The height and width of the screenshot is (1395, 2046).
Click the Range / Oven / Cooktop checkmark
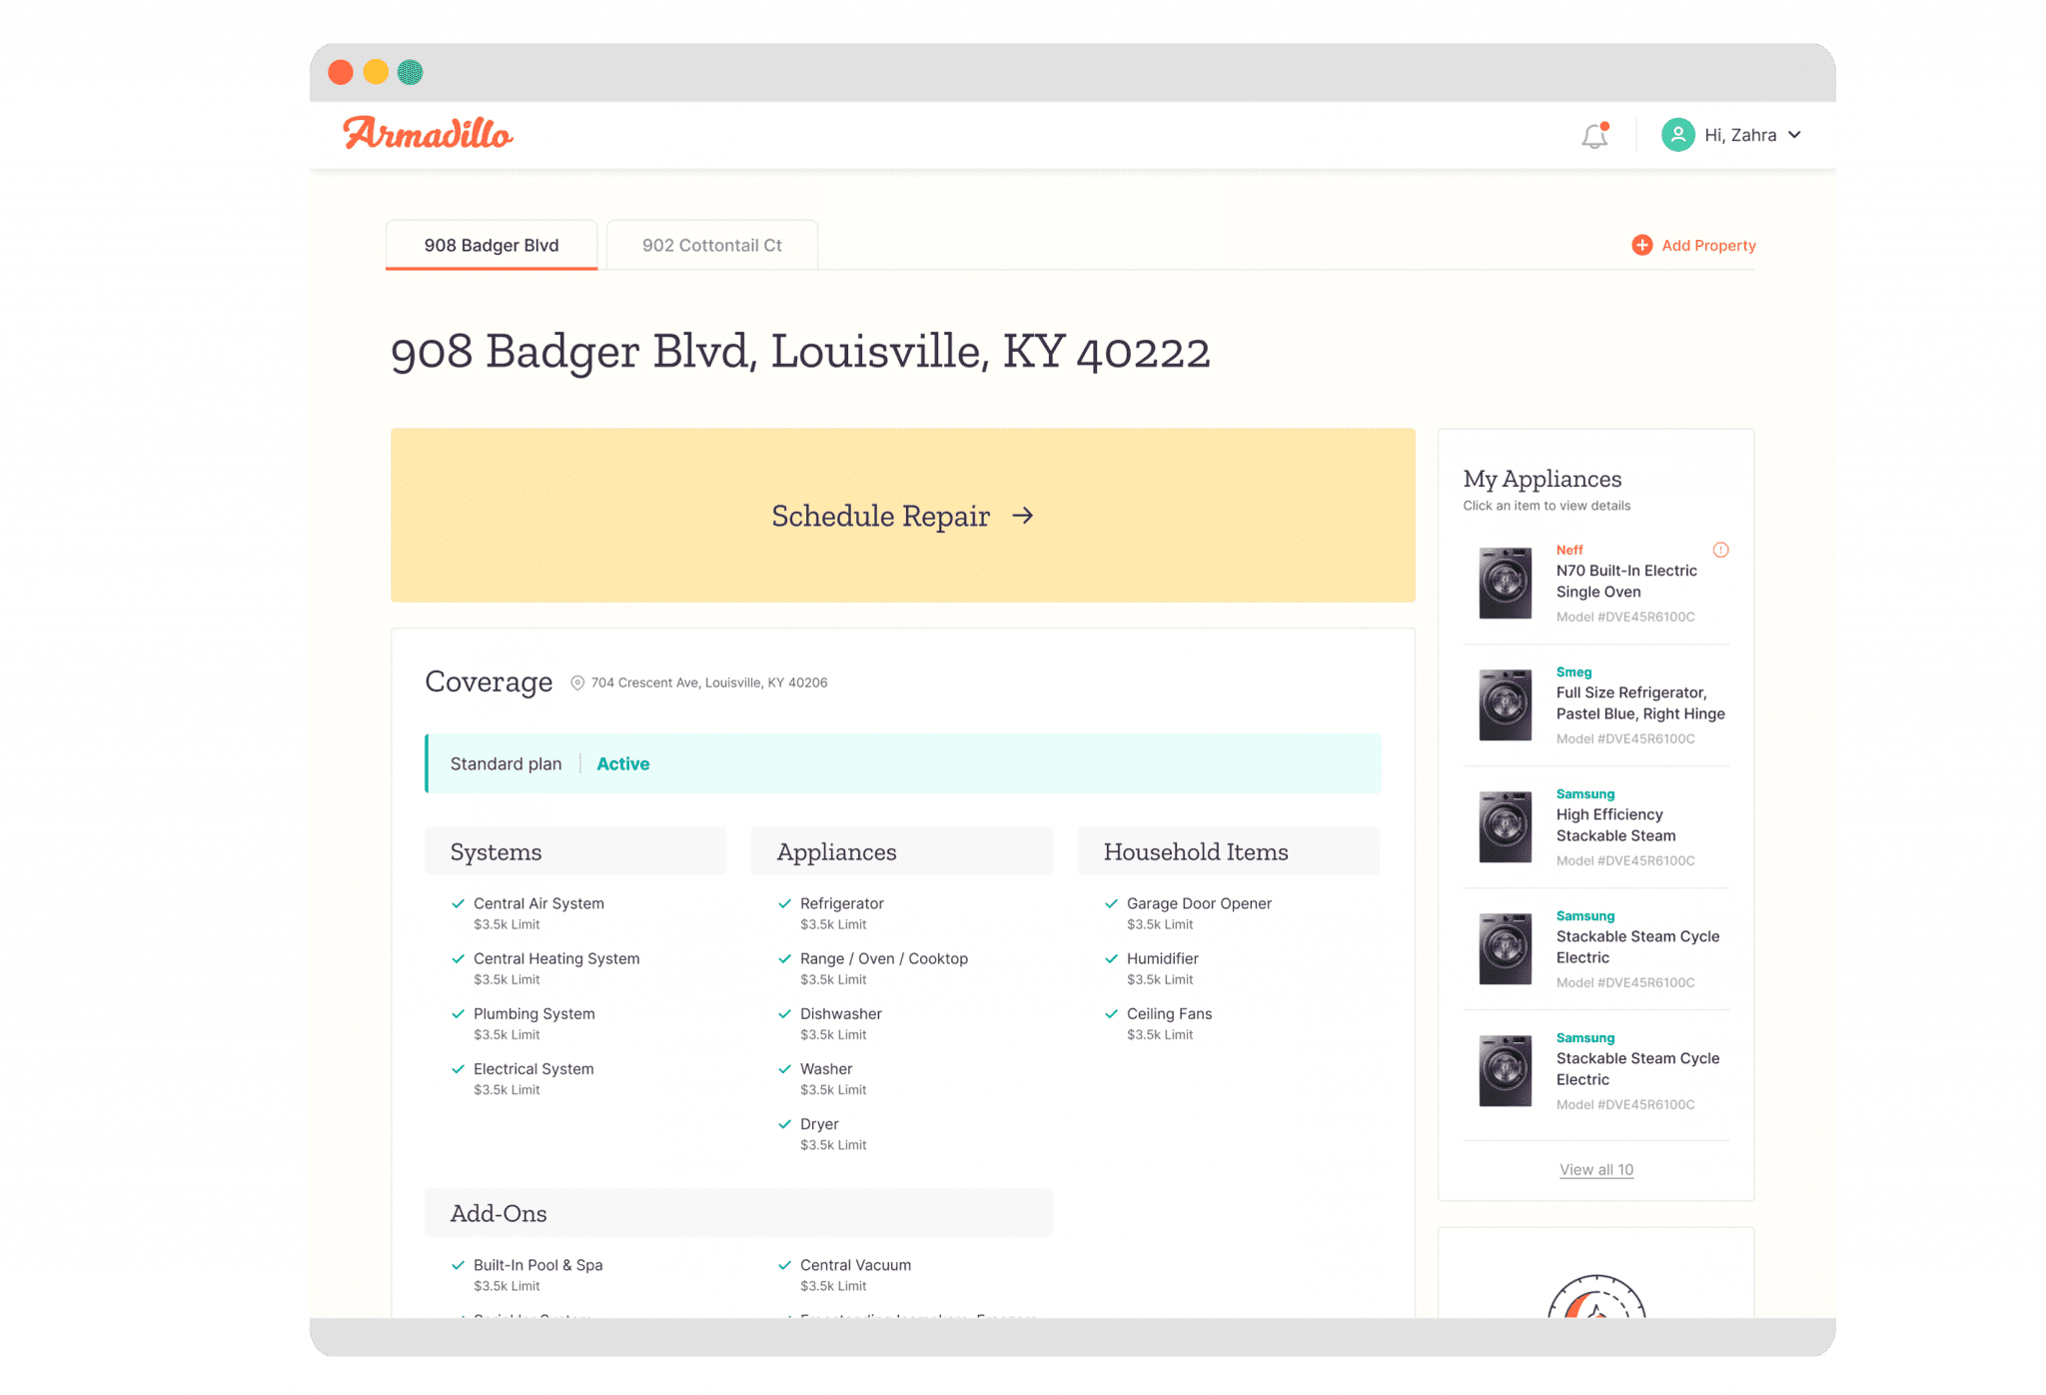(x=784, y=958)
